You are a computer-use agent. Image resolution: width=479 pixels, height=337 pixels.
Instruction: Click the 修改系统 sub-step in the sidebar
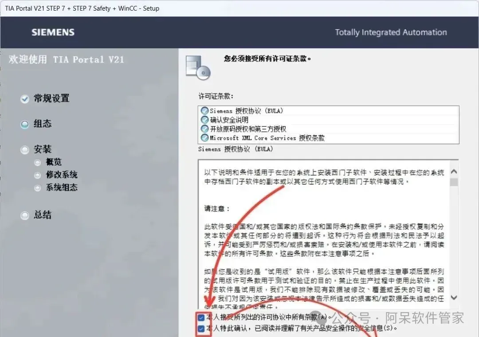(62, 175)
